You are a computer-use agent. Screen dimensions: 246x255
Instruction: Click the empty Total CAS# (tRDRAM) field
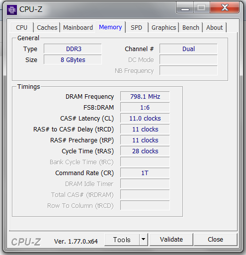point(145,195)
